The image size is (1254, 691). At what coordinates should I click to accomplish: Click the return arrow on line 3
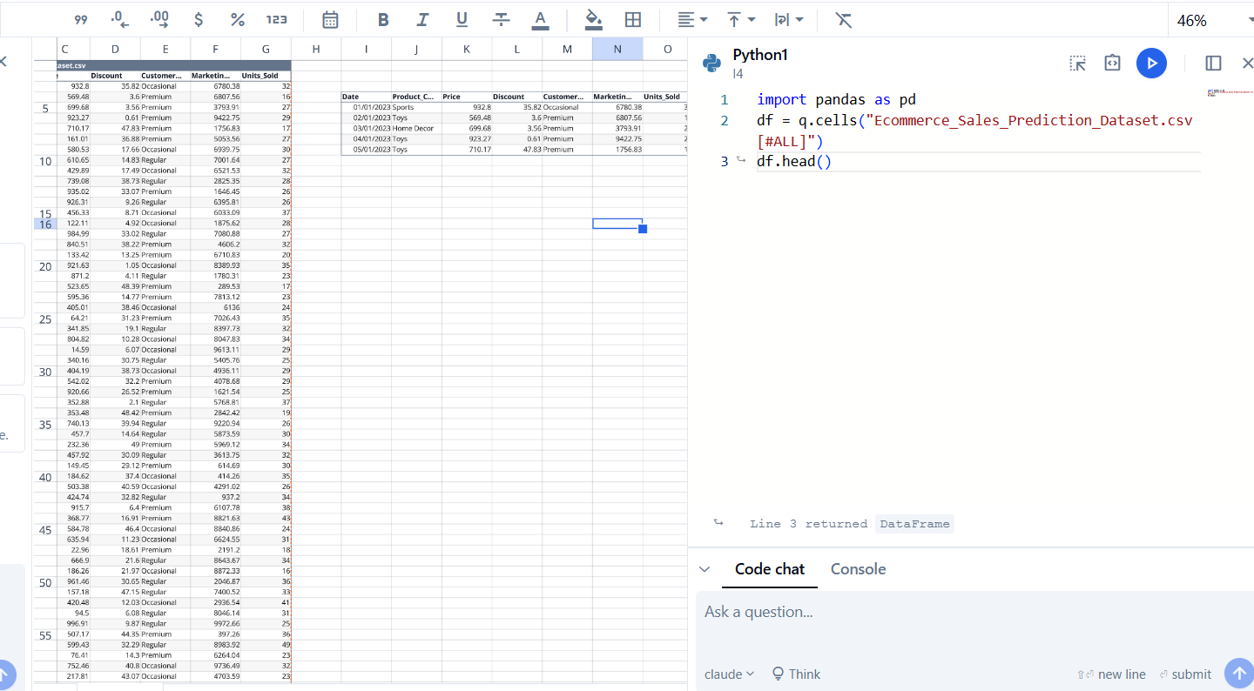741,161
